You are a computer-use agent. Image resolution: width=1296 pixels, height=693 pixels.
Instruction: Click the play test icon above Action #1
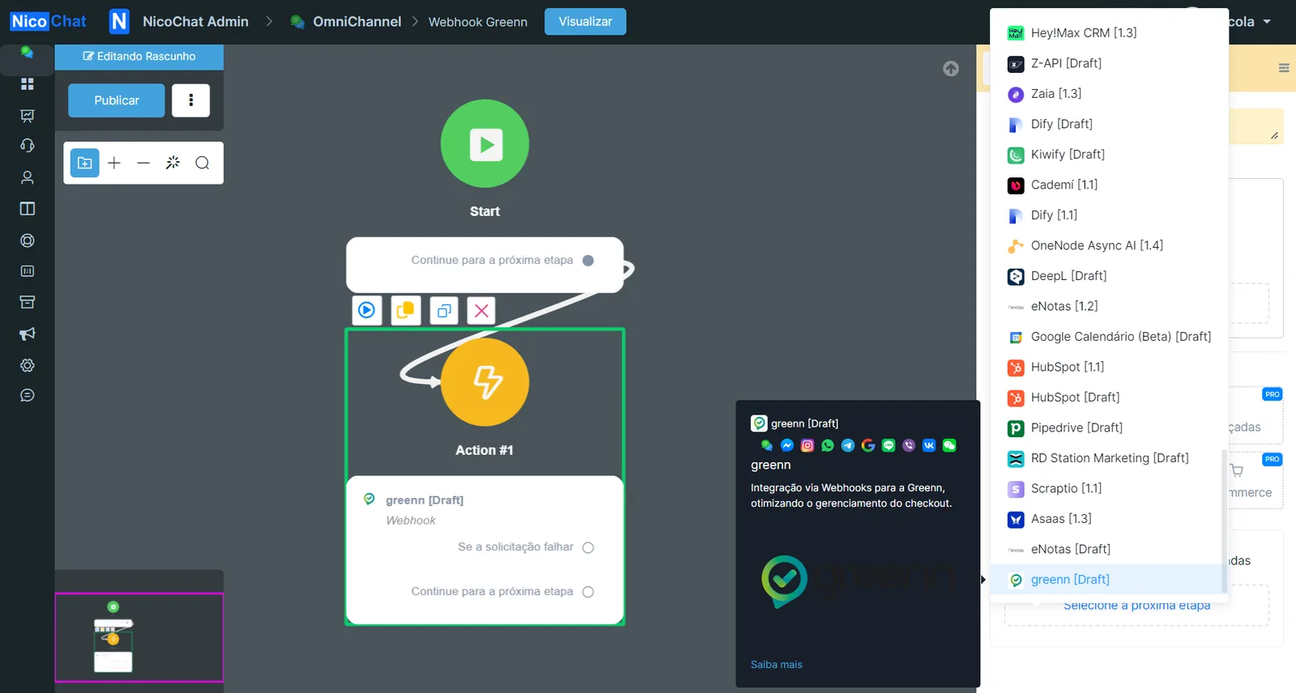pyautogui.click(x=367, y=310)
